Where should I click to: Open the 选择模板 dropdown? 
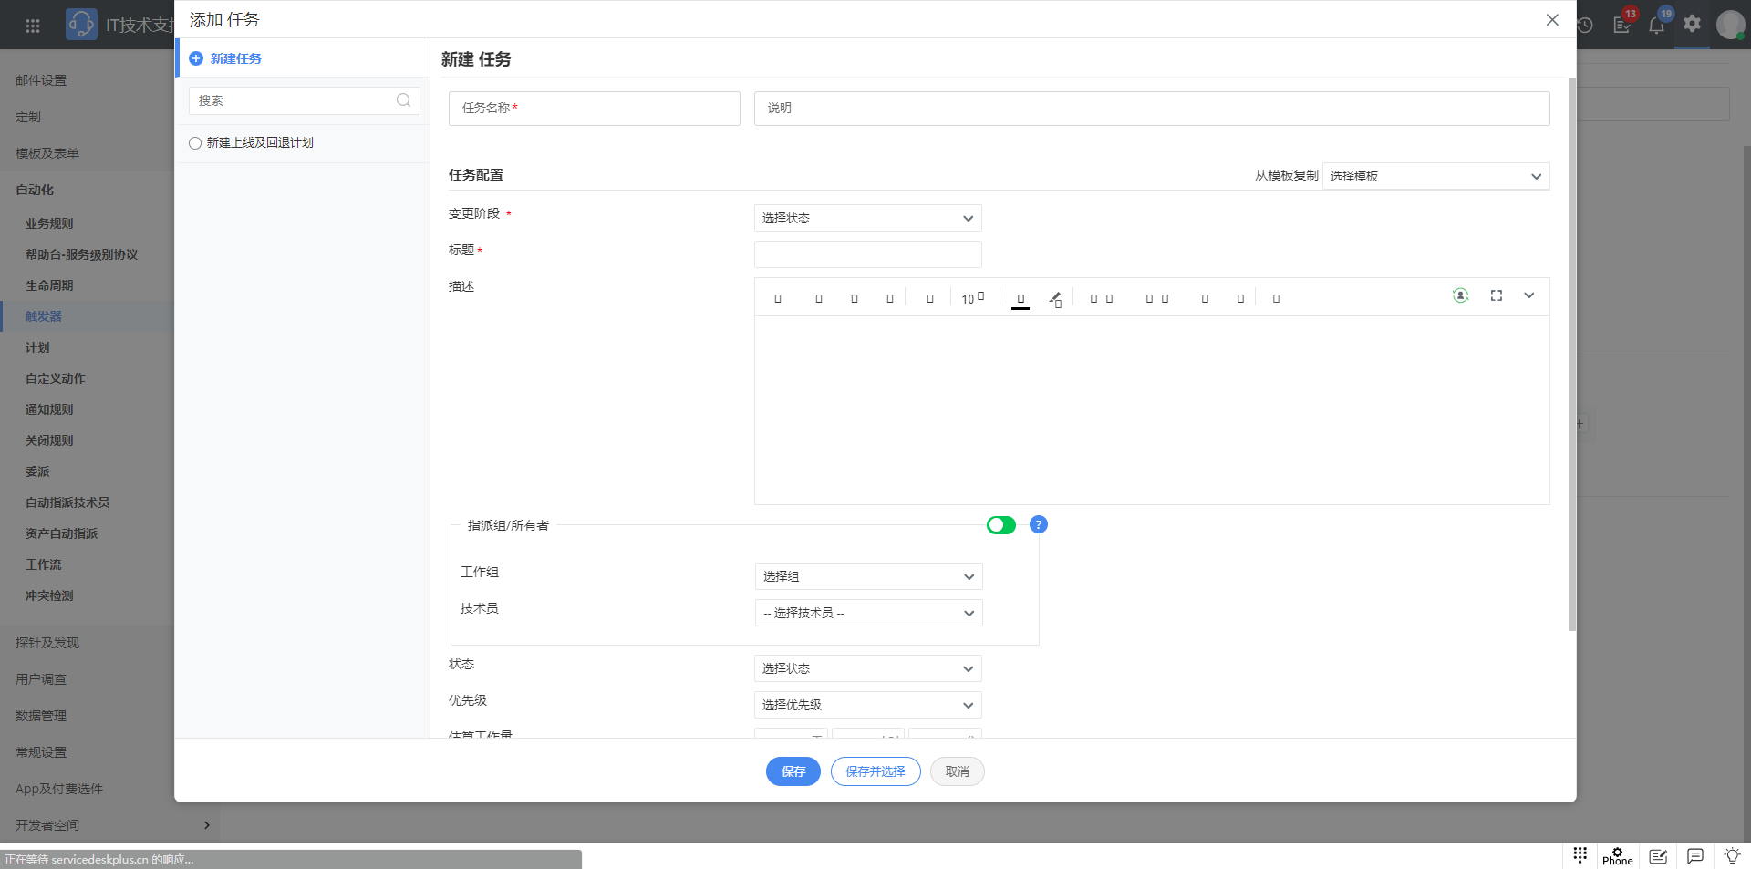[x=1435, y=176]
